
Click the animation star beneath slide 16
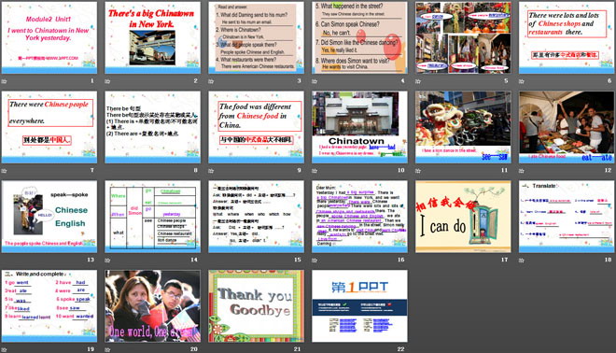point(315,260)
